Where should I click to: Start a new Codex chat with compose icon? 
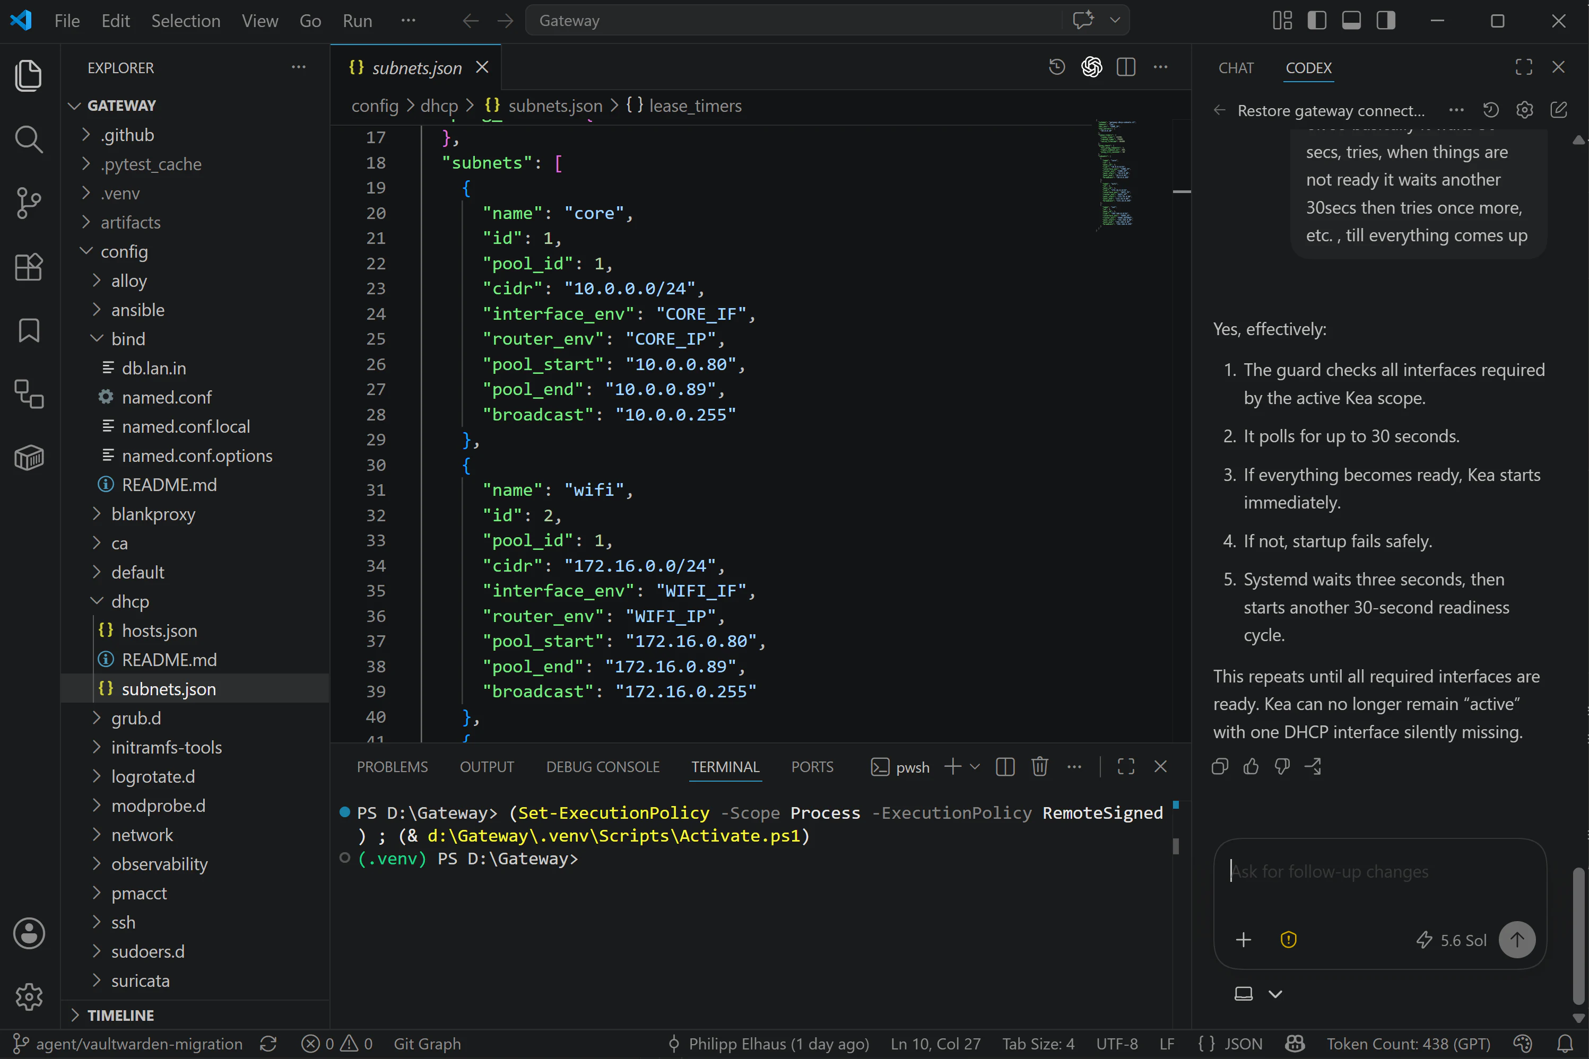coord(1559,110)
